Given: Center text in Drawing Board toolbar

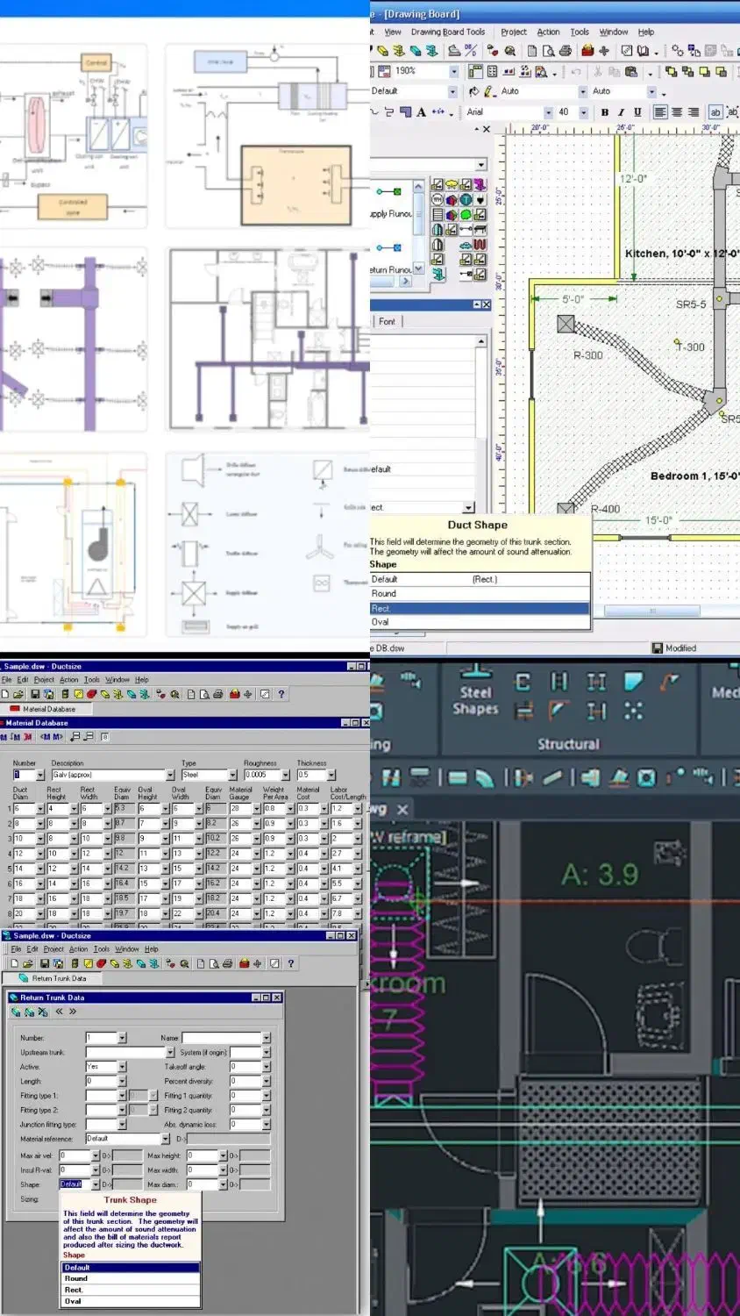Looking at the screenshot, I should (677, 112).
